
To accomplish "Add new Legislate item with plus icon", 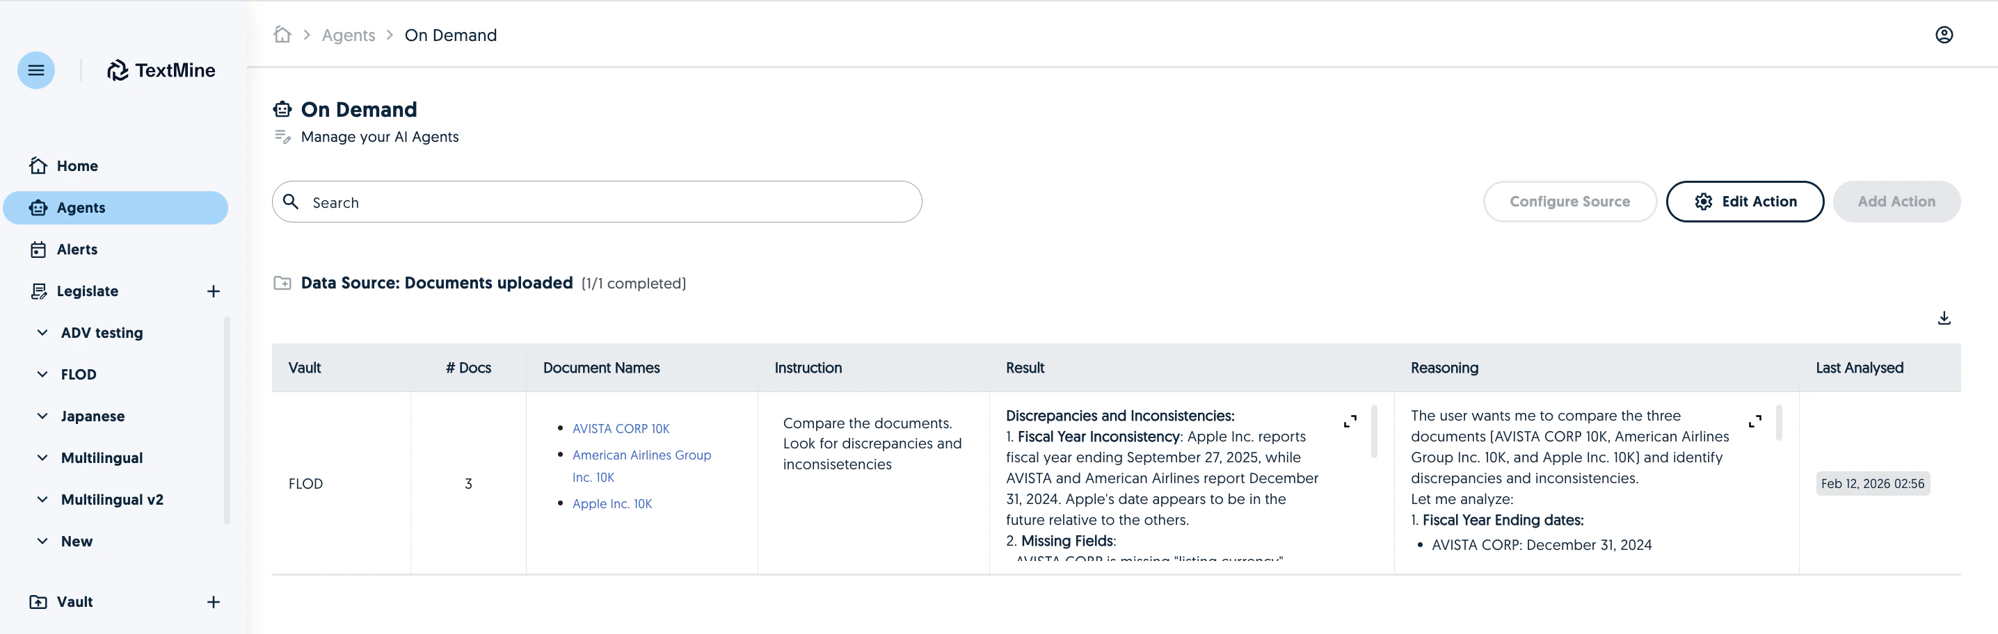I will (214, 291).
